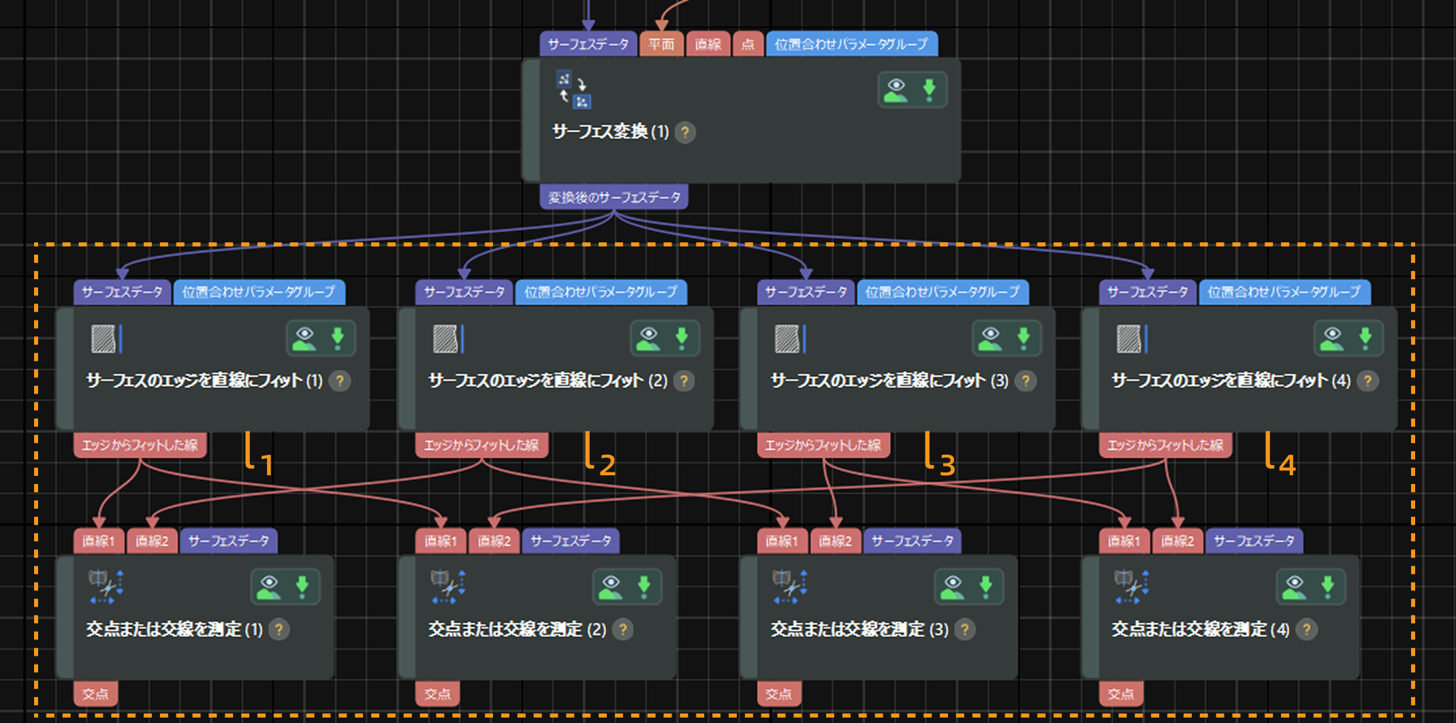Viewport: 1456px width, 723px height.
Task: Click green arrow on 交点または交線を測定 (2)
Action: [x=644, y=587]
